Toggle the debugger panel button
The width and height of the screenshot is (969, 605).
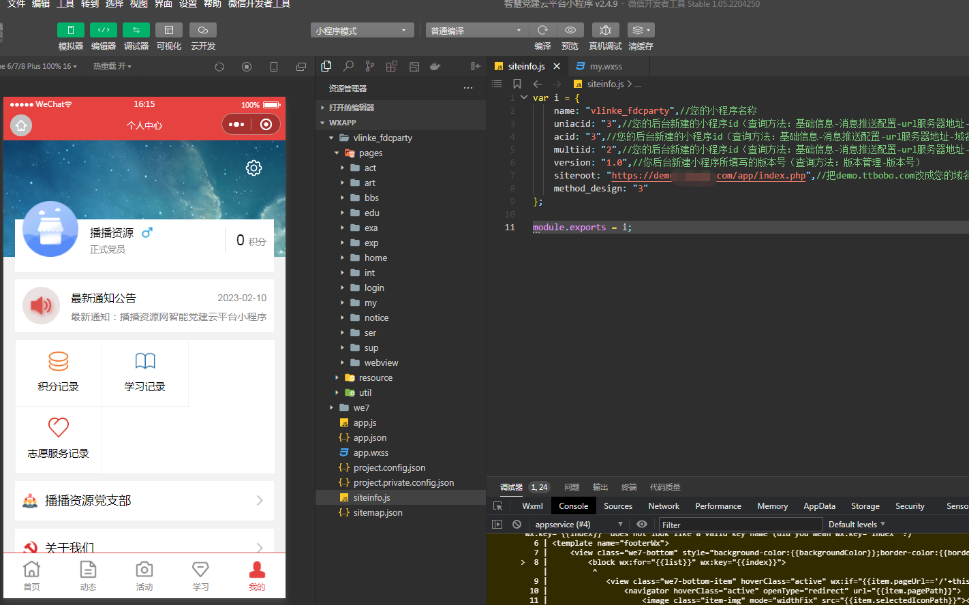click(x=136, y=30)
